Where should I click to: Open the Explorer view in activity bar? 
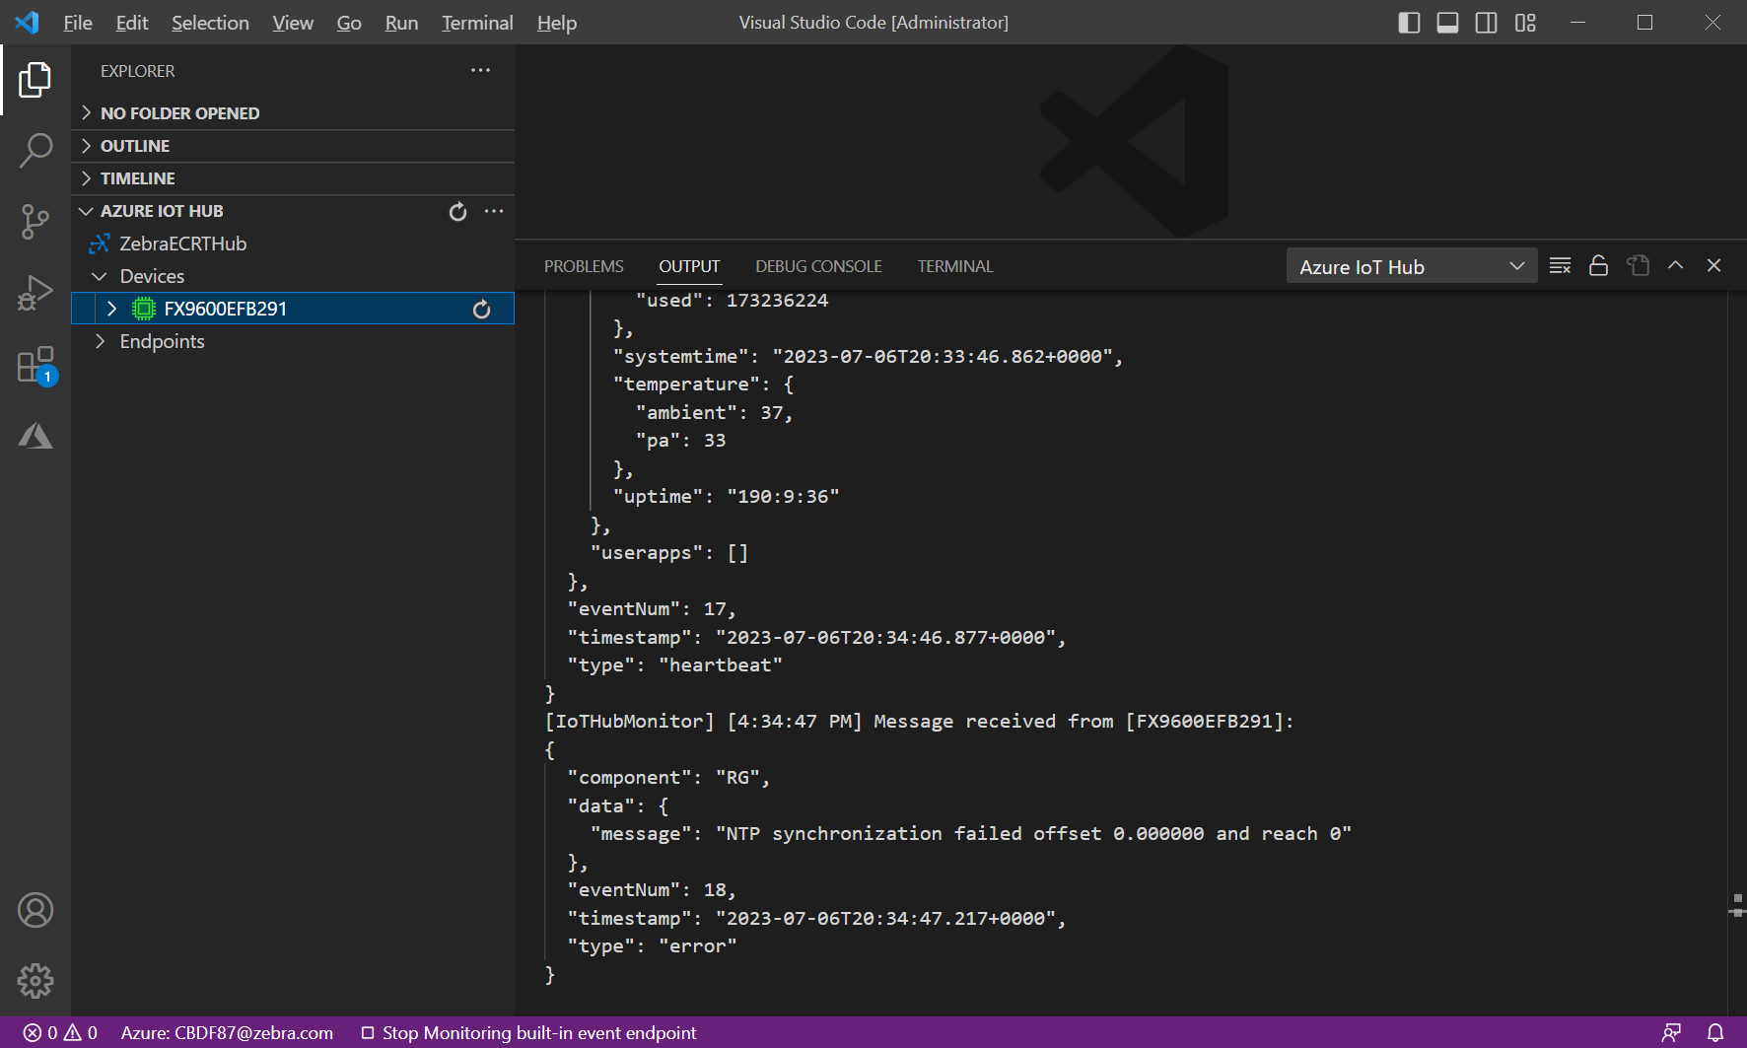[35, 80]
